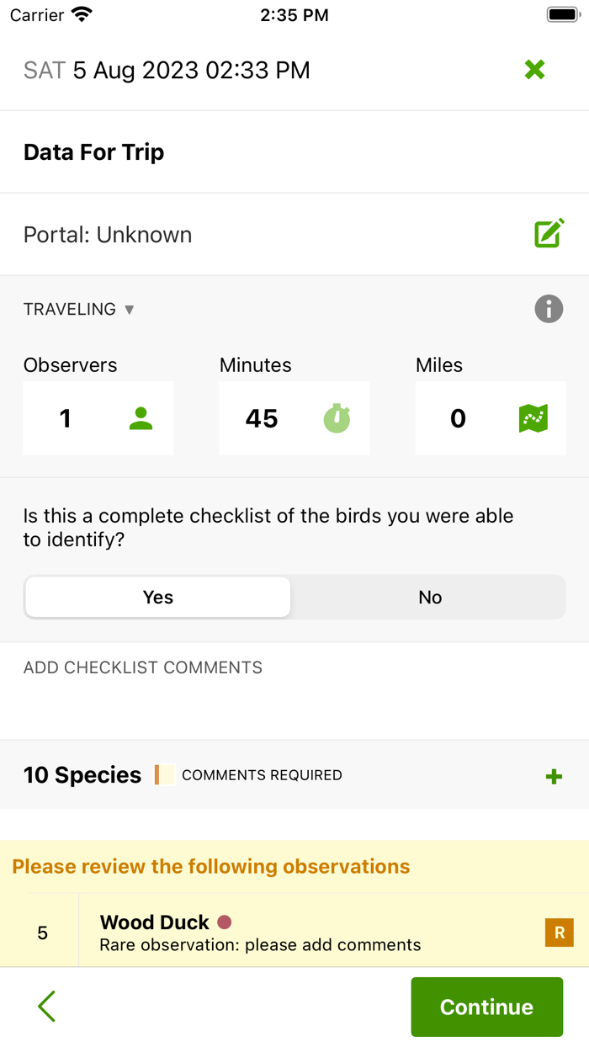The image size is (589, 1047).
Task: Tap the stopwatch icon for Minutes
Action: point(335,418)
